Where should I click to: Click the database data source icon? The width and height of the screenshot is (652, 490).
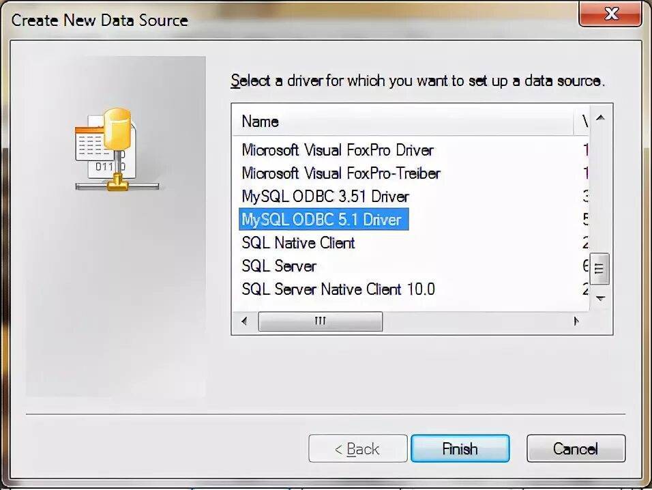tap(117, 149)
